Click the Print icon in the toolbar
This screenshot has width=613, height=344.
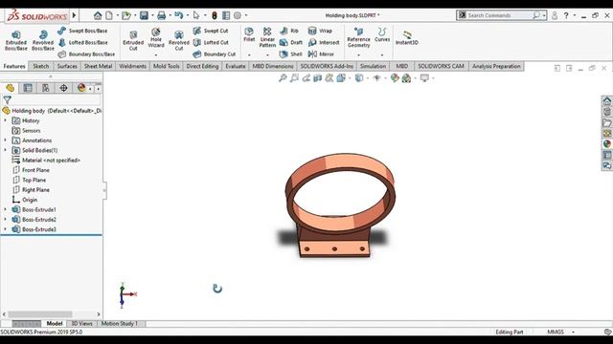coord(161,15)
